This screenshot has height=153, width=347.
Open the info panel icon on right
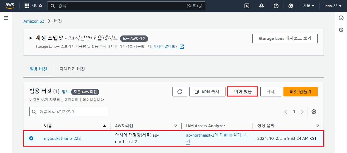341,18
